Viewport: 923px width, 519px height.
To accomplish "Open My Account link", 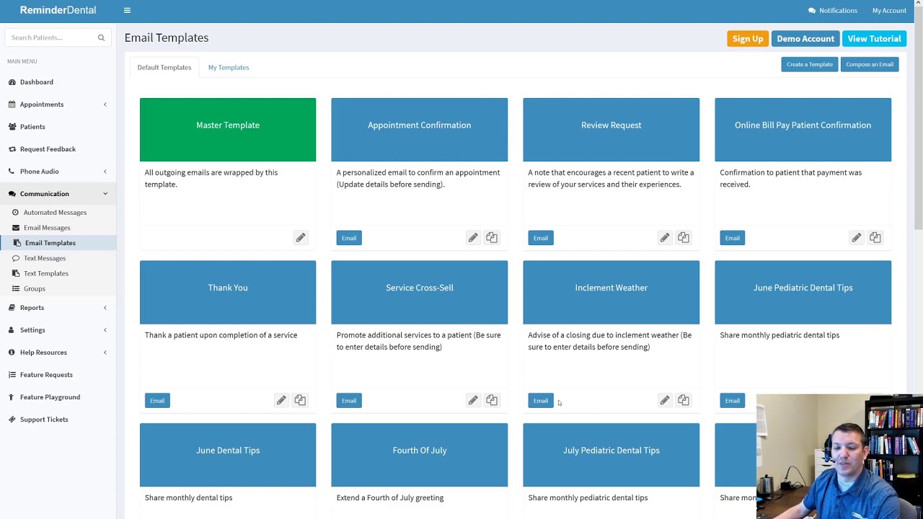I will 889,11.
